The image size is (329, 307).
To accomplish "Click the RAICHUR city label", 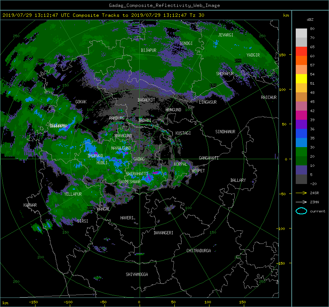I will (x=269, y=97).
